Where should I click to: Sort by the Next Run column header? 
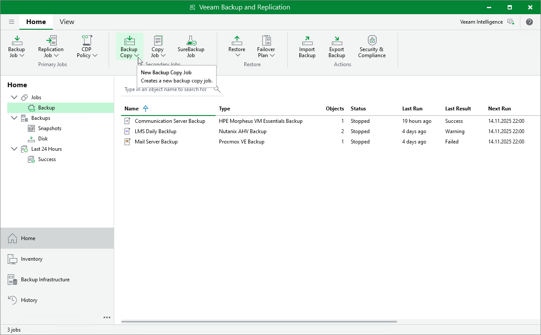(499, 109)
